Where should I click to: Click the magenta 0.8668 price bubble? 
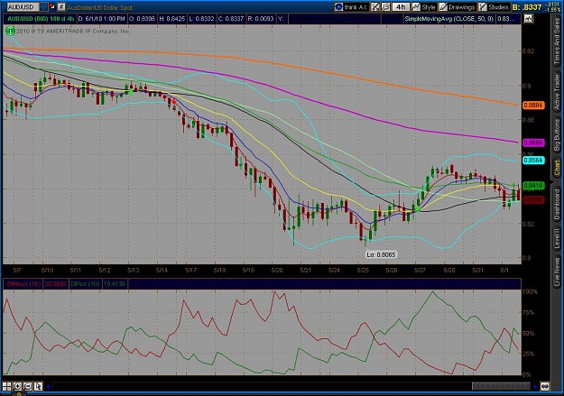533,143
